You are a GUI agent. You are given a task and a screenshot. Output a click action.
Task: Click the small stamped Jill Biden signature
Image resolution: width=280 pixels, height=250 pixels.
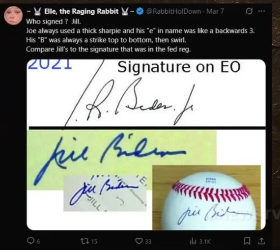click(105, 193)
